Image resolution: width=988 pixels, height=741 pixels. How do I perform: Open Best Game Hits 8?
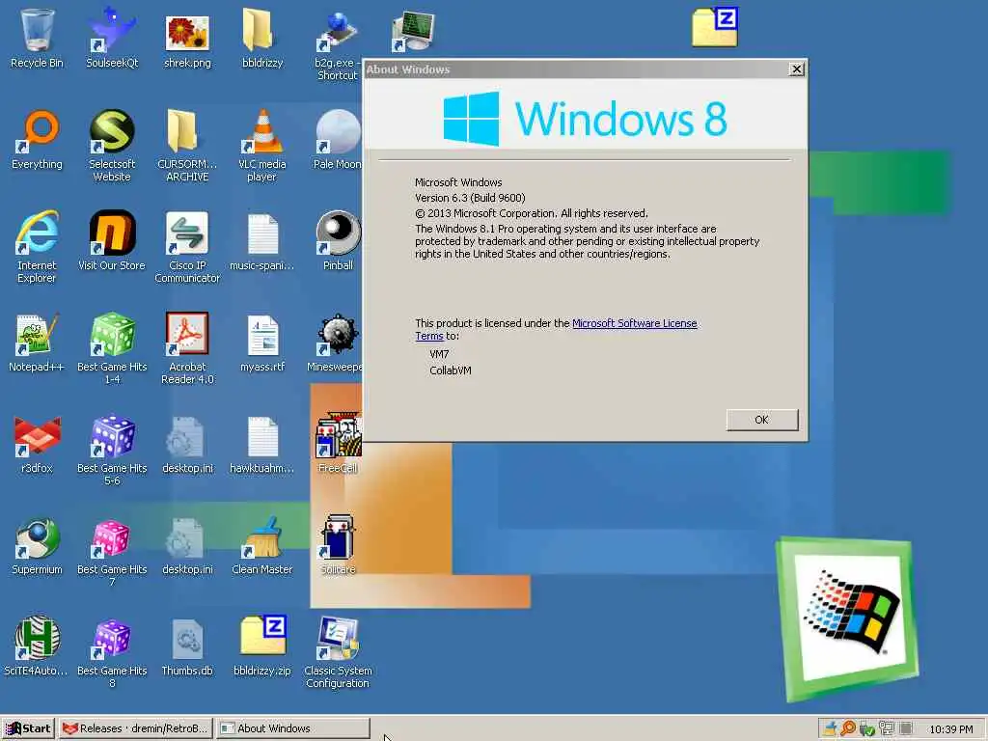point(112,653)
